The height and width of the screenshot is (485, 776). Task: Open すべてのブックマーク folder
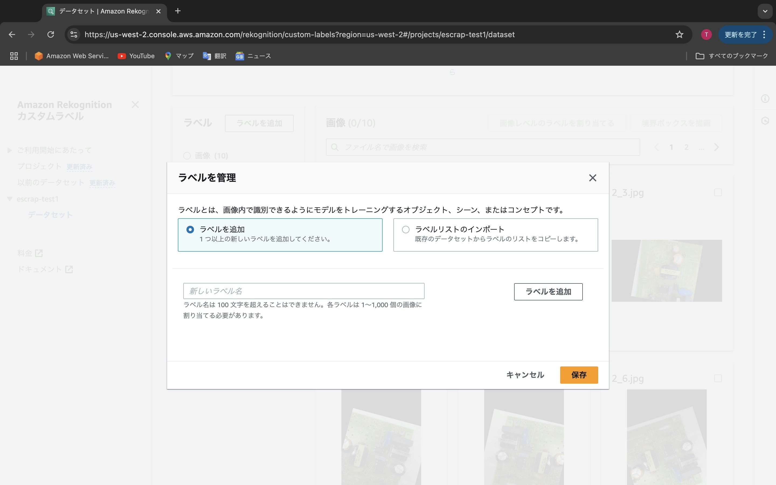click(732, 56)
